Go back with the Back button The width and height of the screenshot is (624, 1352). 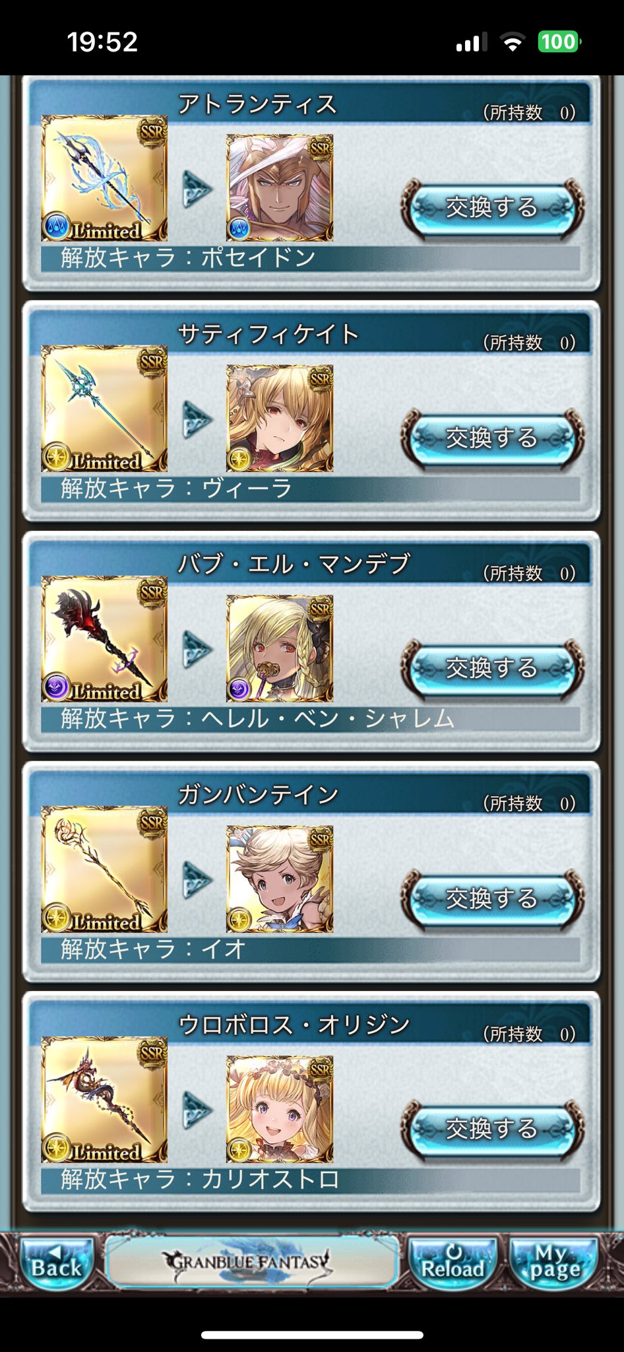(x=57, y=1262)
